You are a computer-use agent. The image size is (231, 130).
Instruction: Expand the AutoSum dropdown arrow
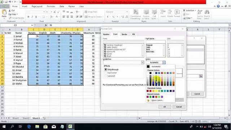coord(195,10)
